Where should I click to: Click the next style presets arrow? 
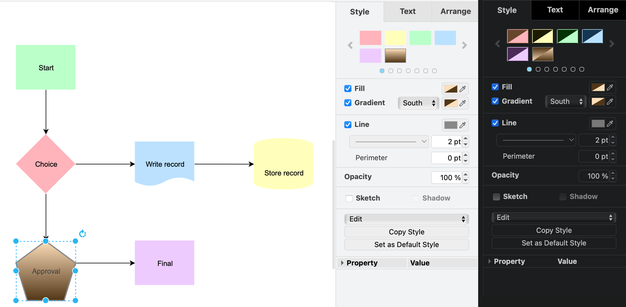pyautogui.click(x=464, y=45)
